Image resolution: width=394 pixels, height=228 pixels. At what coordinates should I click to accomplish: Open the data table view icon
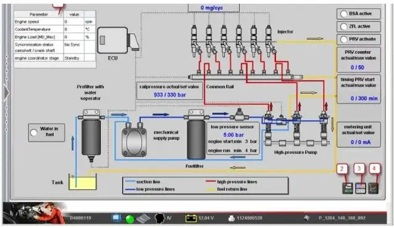pos(360,189)
